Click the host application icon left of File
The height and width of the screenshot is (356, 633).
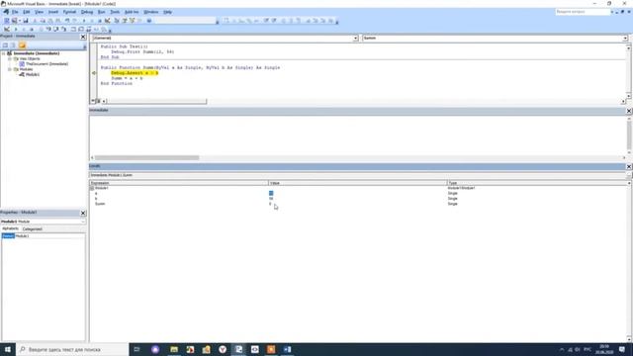(x=6, y=12)
